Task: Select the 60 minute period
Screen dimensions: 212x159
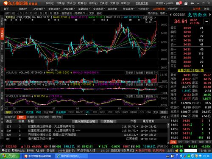Action: point(36,13)
